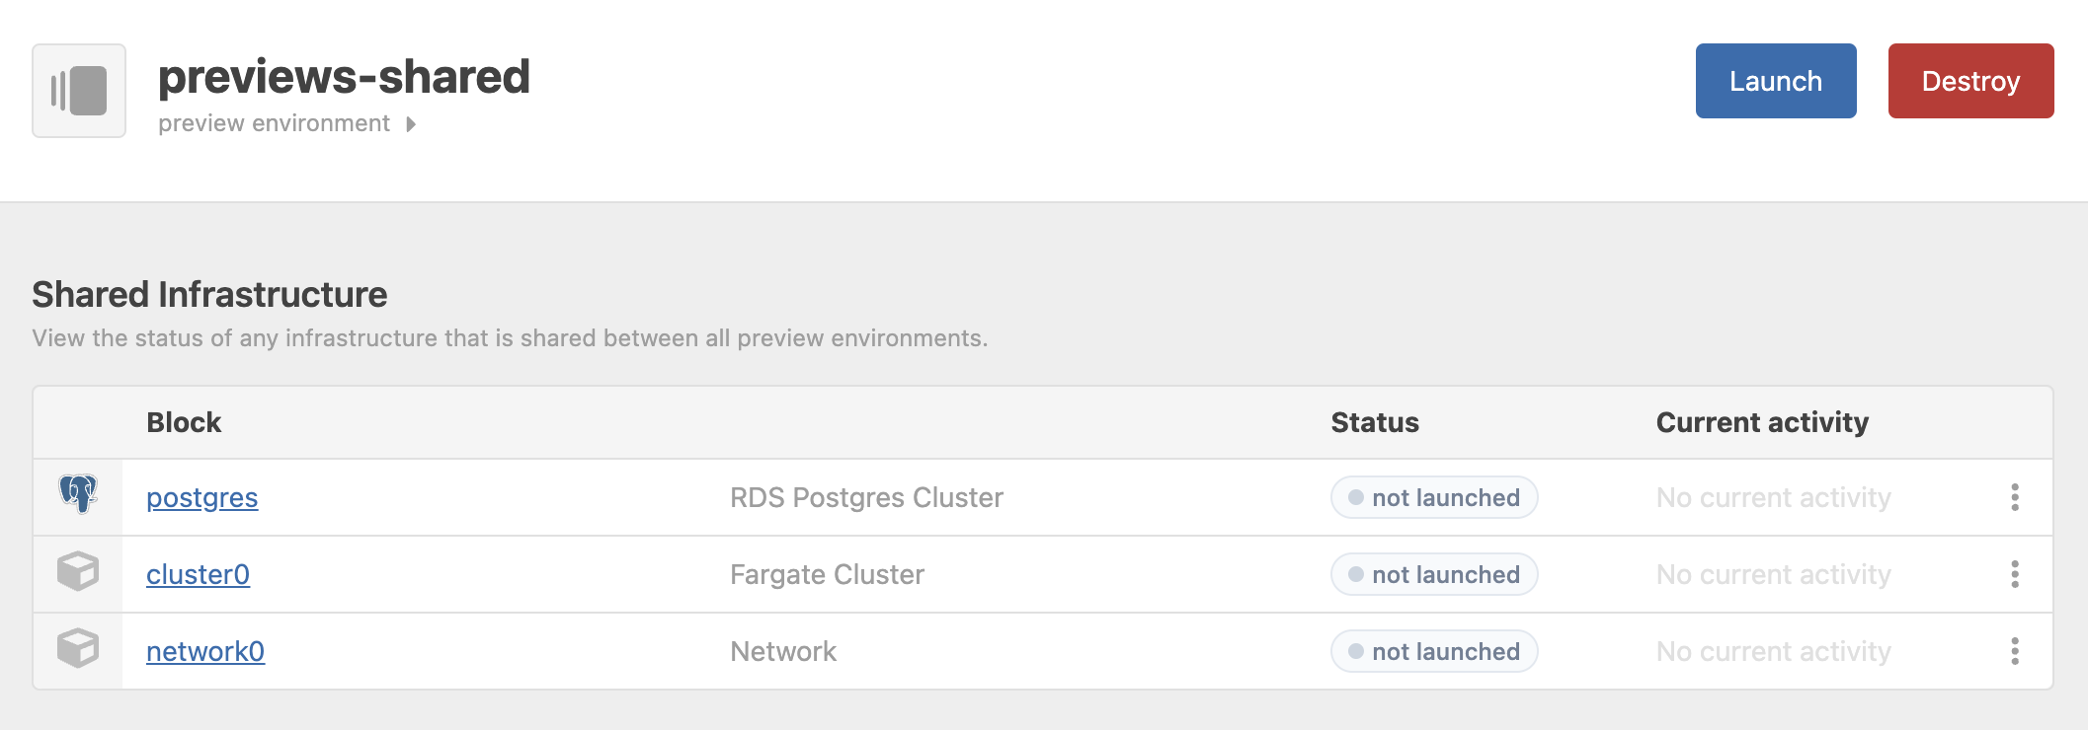2088x730 pixels.
Task: Click the Current activity column header
Action: [x=1762, y=422]
